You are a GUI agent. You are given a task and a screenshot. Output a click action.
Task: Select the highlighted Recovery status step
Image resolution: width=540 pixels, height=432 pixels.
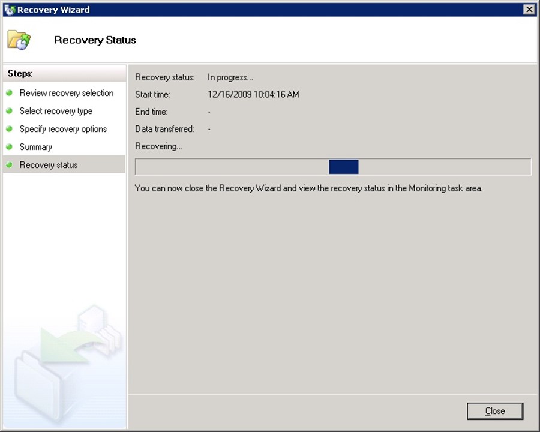49,165
